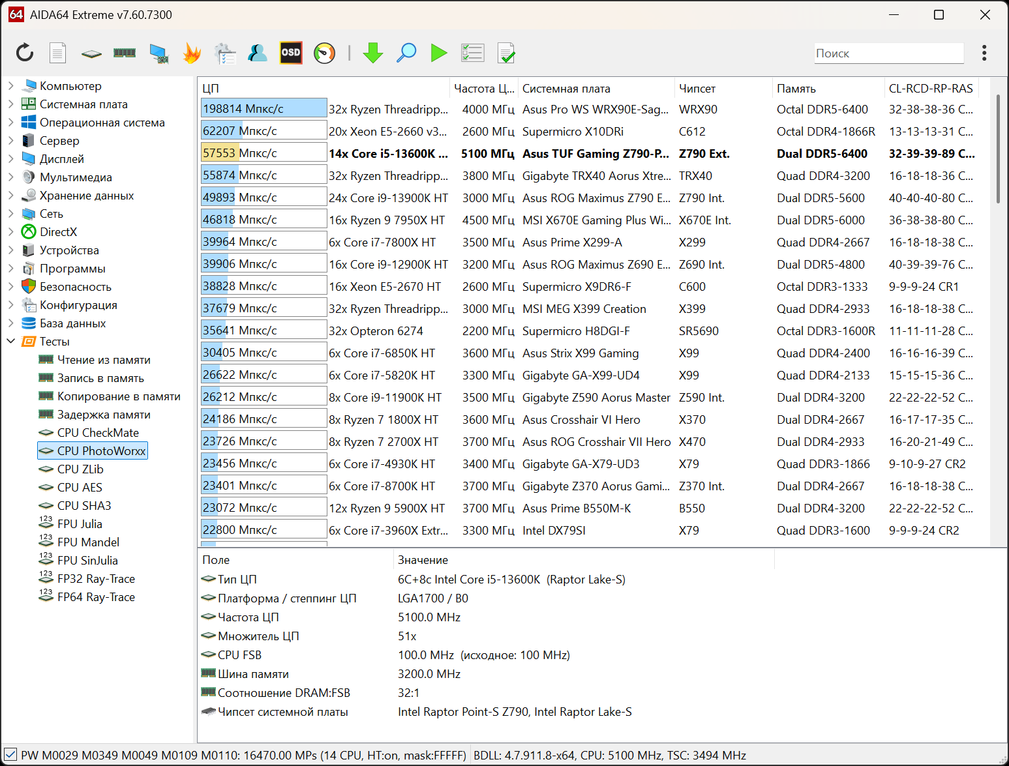The width and height of the screenshot is (1009, 766).
Task: Click the monitor diagnostics toolbar icon
Action: click(x=158, y=53)
